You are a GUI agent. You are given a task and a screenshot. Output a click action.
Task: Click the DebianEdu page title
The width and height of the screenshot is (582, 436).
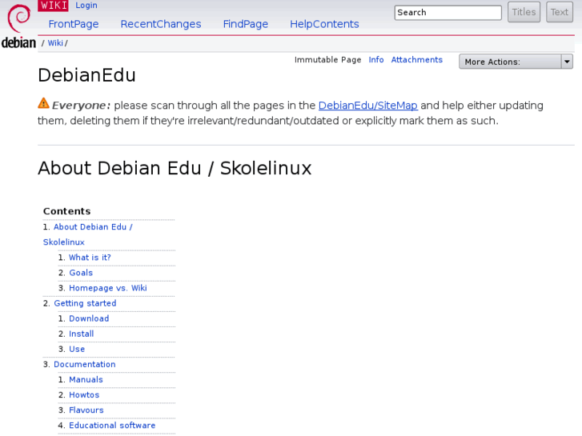[86, 75]
